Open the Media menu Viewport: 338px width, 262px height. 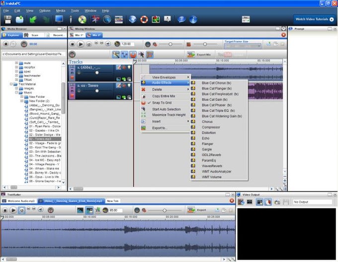61,10
